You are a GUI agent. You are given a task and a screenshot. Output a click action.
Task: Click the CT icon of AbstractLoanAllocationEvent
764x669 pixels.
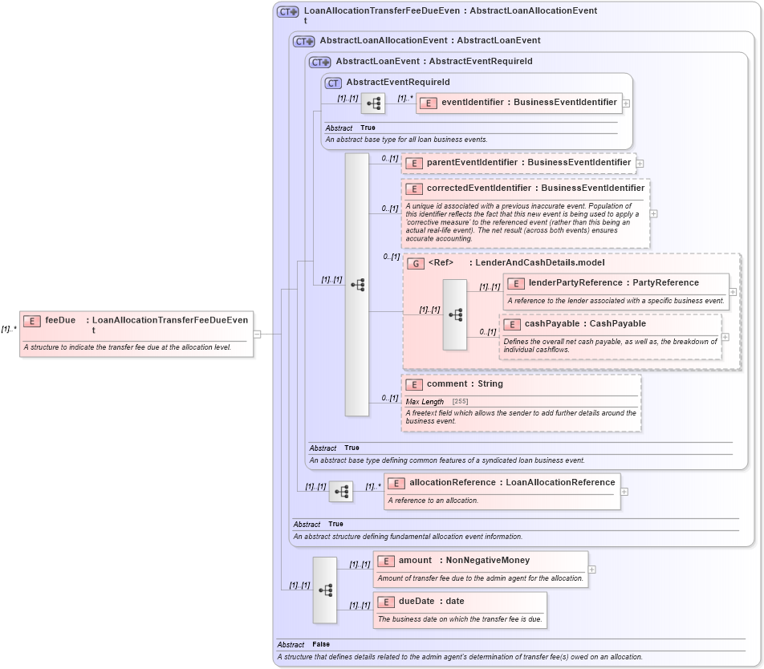pos(303,40)
